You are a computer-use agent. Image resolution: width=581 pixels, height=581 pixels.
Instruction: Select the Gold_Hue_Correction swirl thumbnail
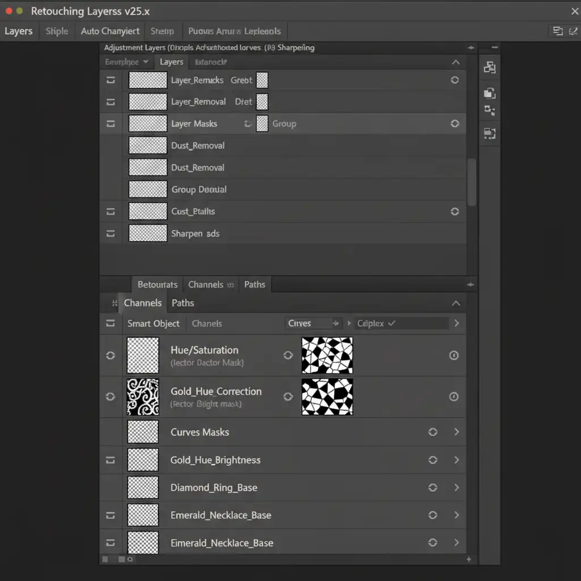pyautogui.click(x=142, y=397)
